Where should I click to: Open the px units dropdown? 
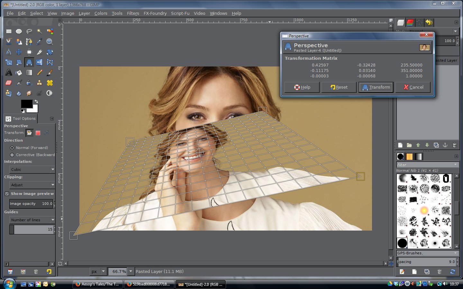pos(98,271)
